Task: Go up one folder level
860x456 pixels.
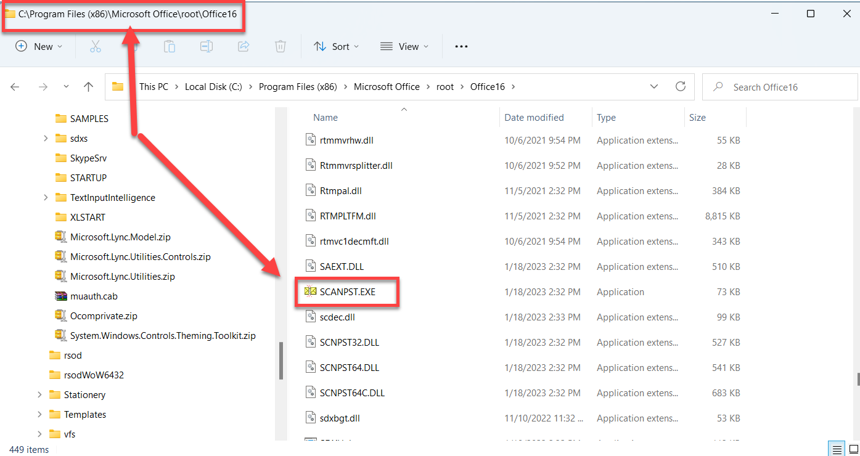Action: 88,87
